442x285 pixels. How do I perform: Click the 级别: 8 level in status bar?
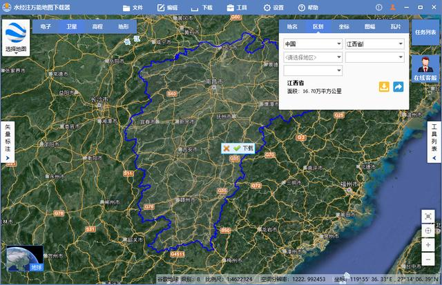[191, 279]
